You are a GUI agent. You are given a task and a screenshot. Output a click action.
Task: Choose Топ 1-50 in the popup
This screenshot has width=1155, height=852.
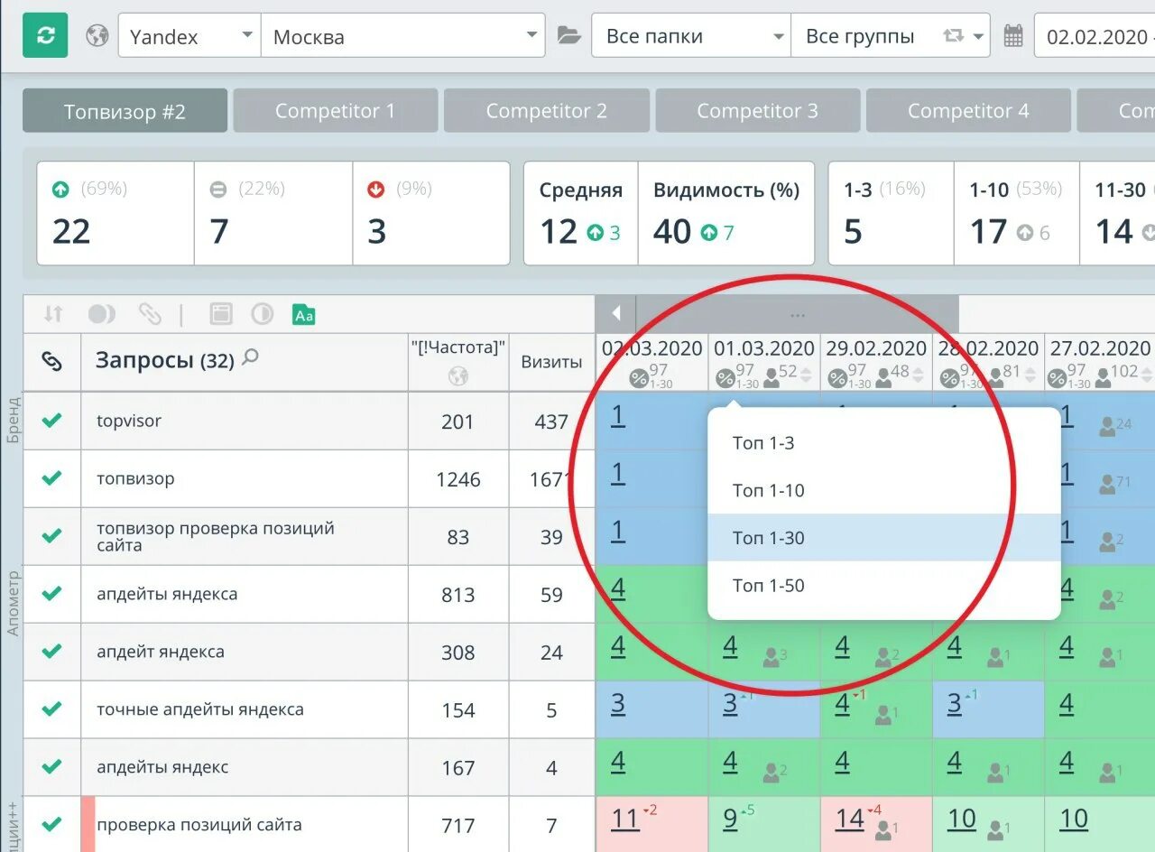click(883, 586)
